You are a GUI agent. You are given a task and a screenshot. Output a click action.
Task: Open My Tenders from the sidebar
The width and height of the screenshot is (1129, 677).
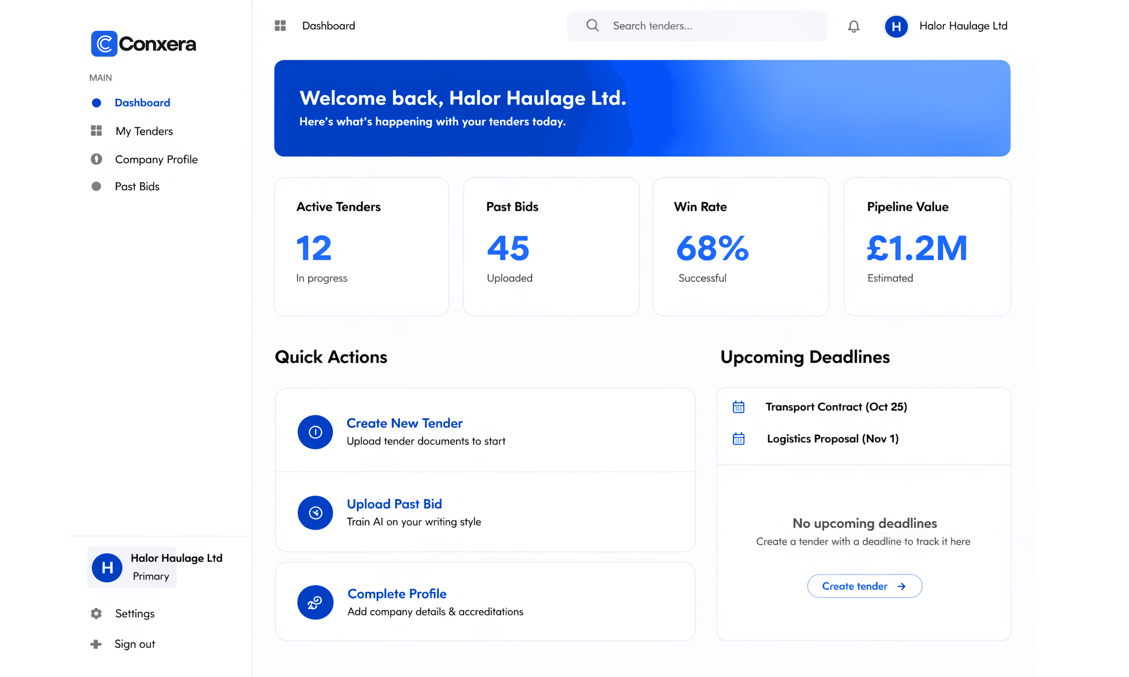coord(144,130)
